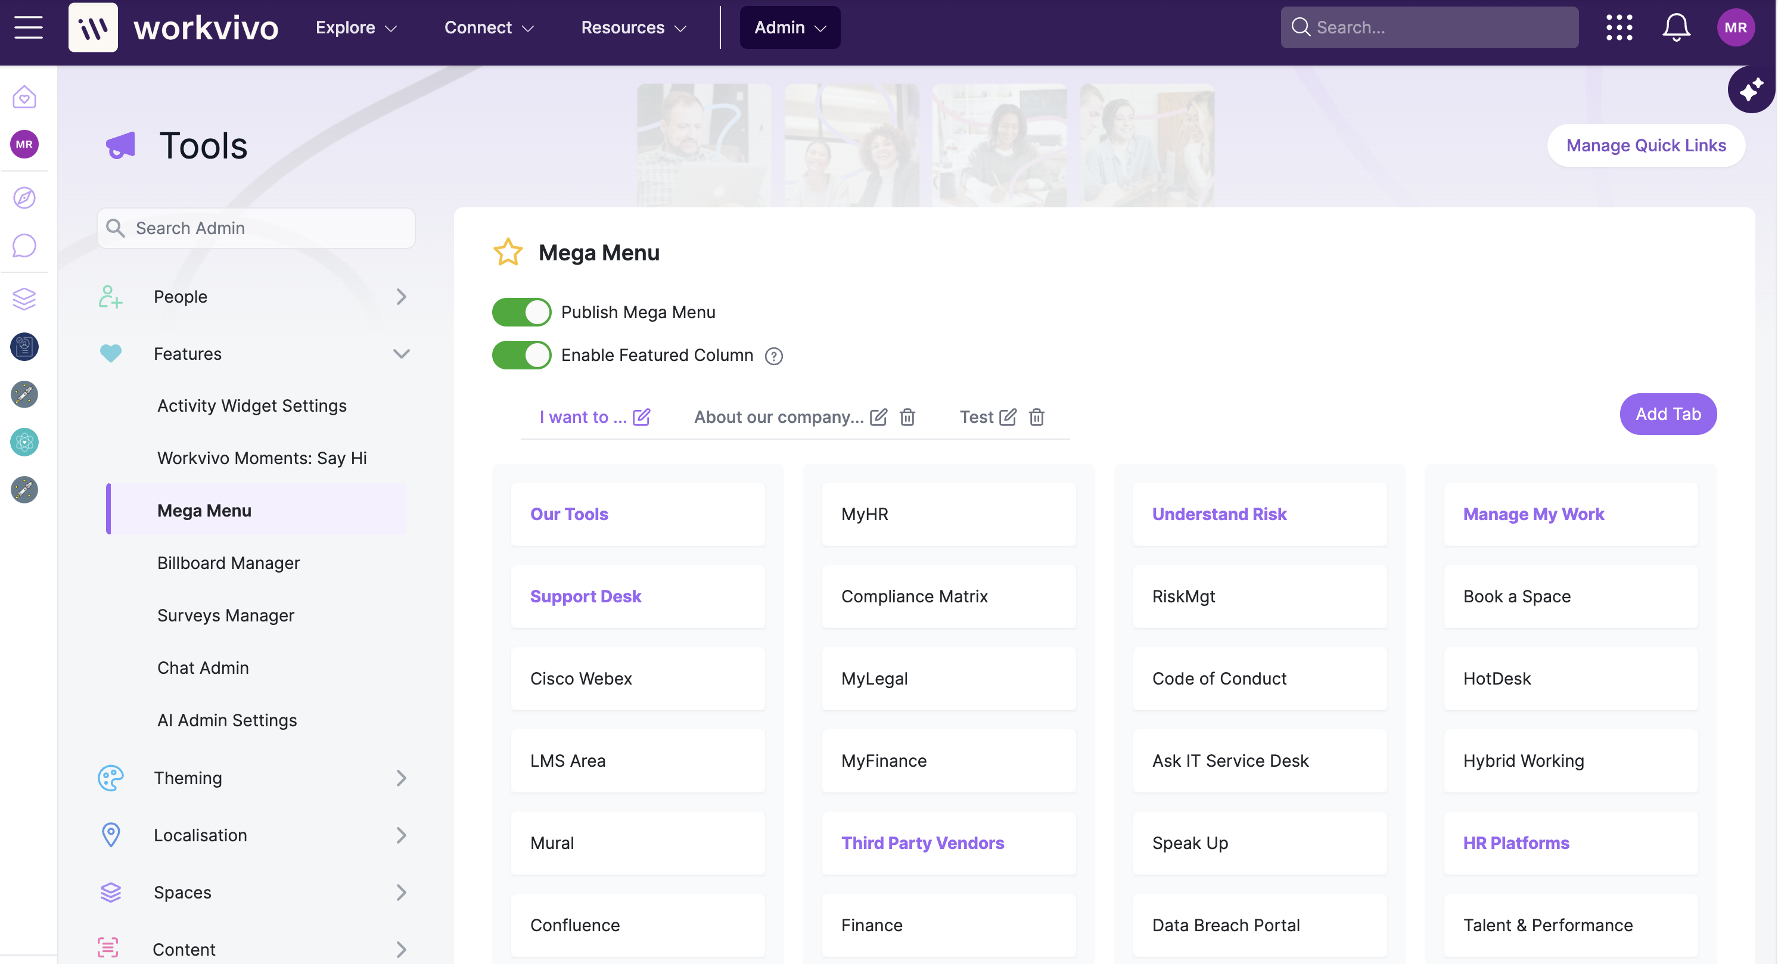Click the Workvivo logo icon
1778x964 pixels.
[x=93, y=27]
